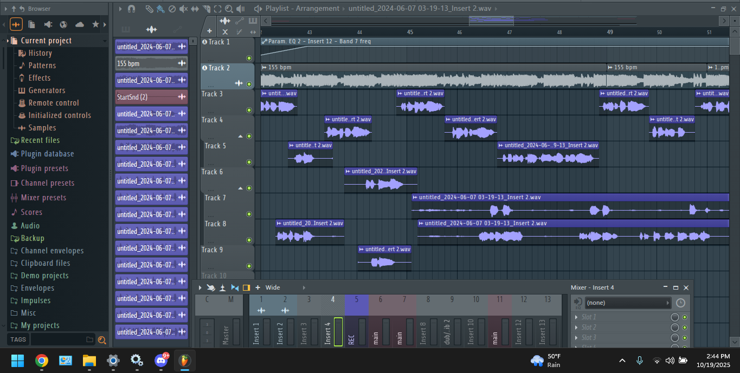Toggle the green mute light on Track 9
Viewport: 740px width, 373px height.
click(x=249, y=266)
